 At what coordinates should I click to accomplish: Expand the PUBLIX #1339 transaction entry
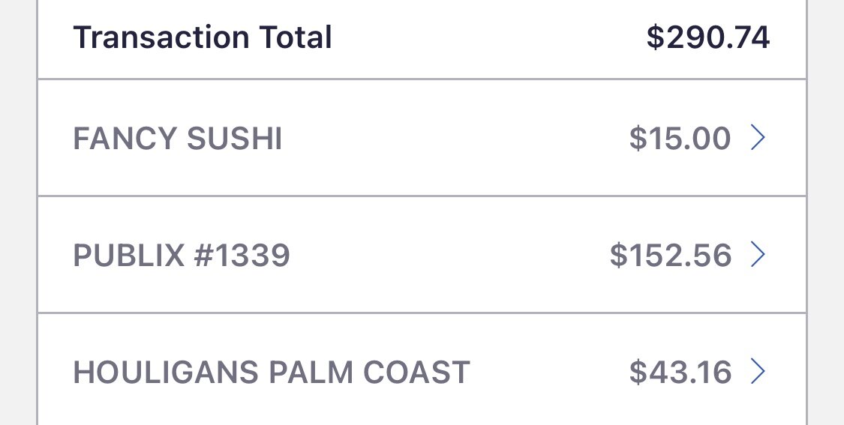422,254
